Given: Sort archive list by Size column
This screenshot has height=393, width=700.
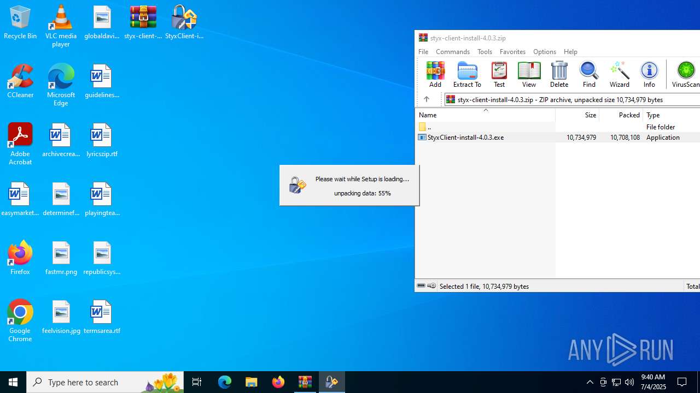Looking at the screenshot, I should click(x=577, y=115).
